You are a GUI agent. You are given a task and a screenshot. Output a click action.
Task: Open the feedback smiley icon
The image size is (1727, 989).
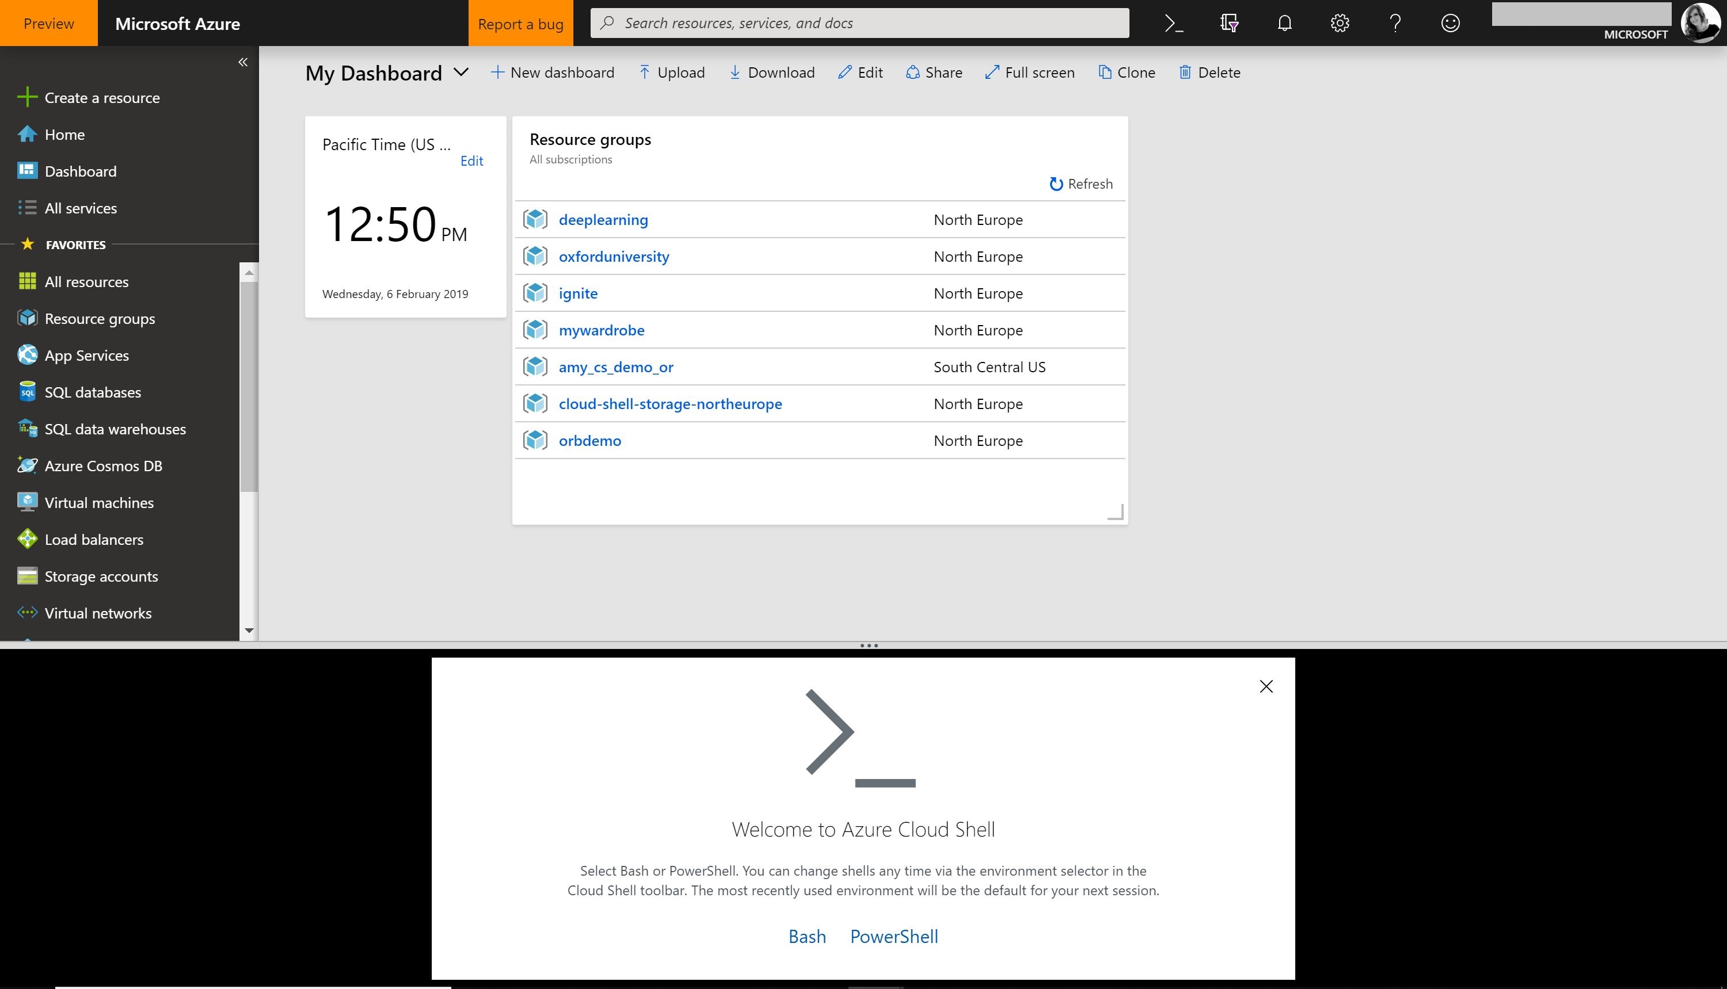(x=1450, y=23)
